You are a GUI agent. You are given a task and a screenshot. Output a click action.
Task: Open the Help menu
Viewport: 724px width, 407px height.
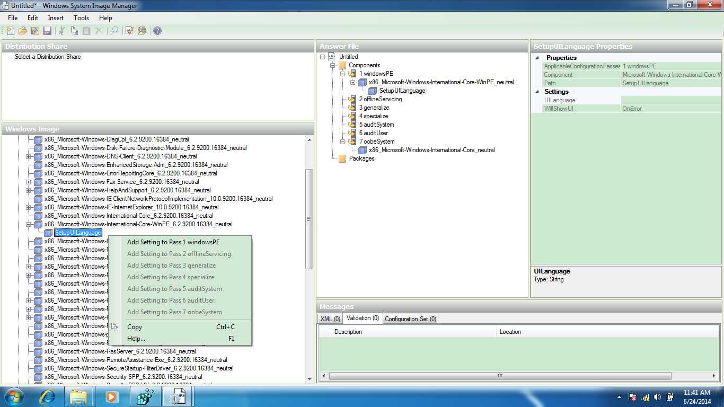pos(105,18)
